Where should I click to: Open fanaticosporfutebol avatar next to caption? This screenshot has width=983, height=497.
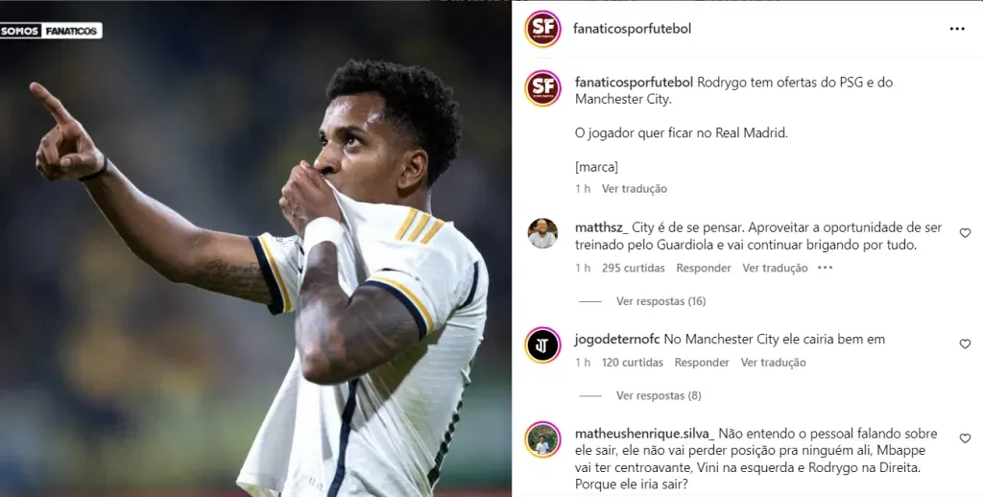543,88
